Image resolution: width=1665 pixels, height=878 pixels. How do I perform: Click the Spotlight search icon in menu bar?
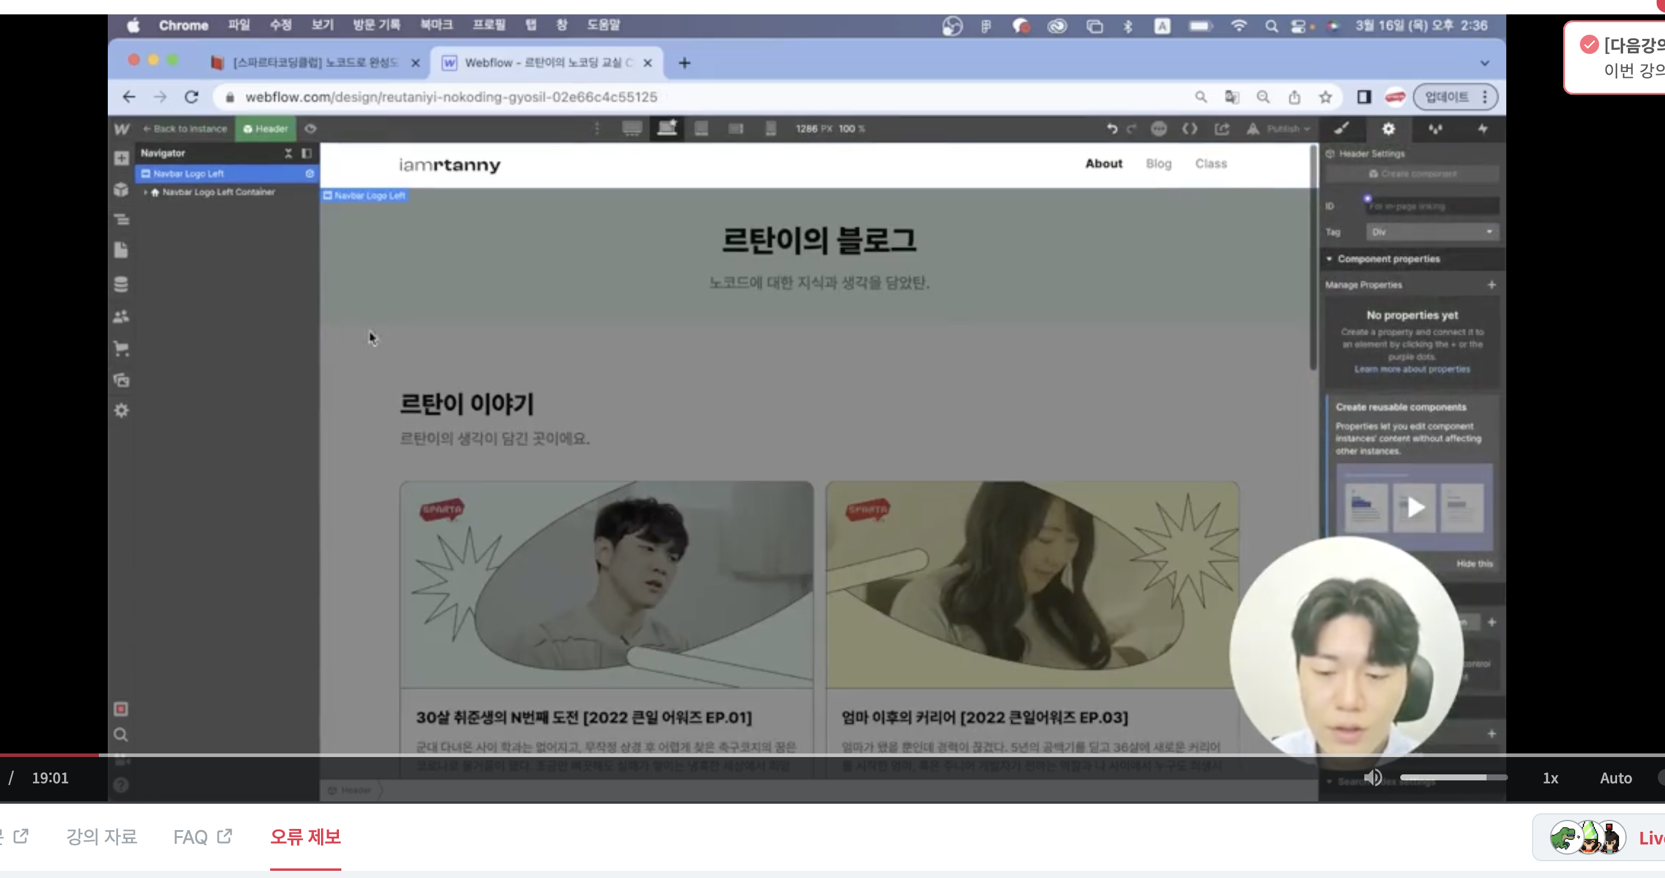coord(1271,26)
